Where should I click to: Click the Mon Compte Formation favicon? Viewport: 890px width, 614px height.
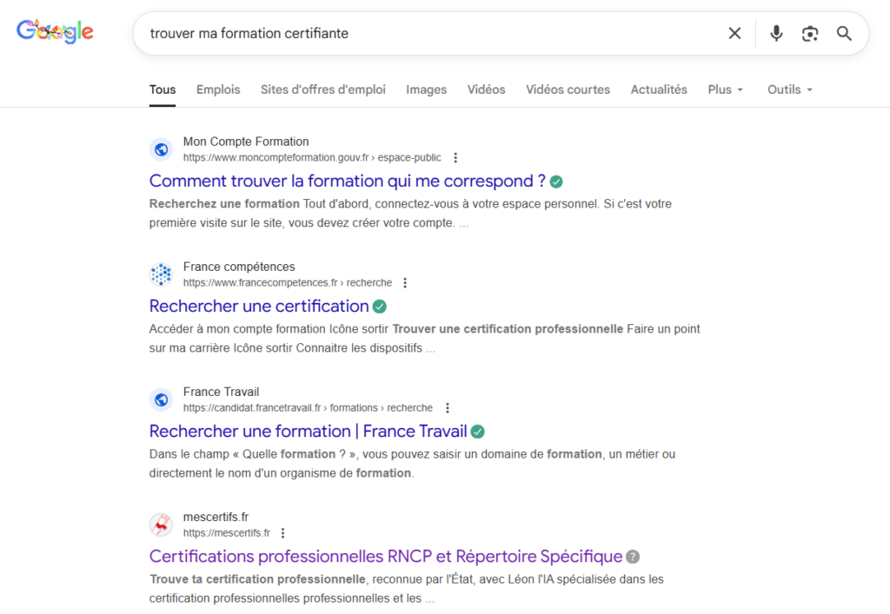161,149
